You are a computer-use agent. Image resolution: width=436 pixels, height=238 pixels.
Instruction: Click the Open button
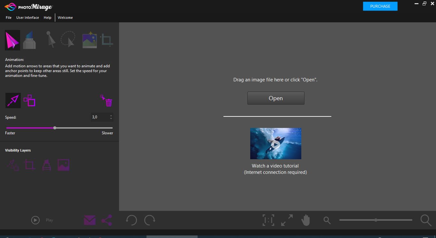[x=276, y=98]
